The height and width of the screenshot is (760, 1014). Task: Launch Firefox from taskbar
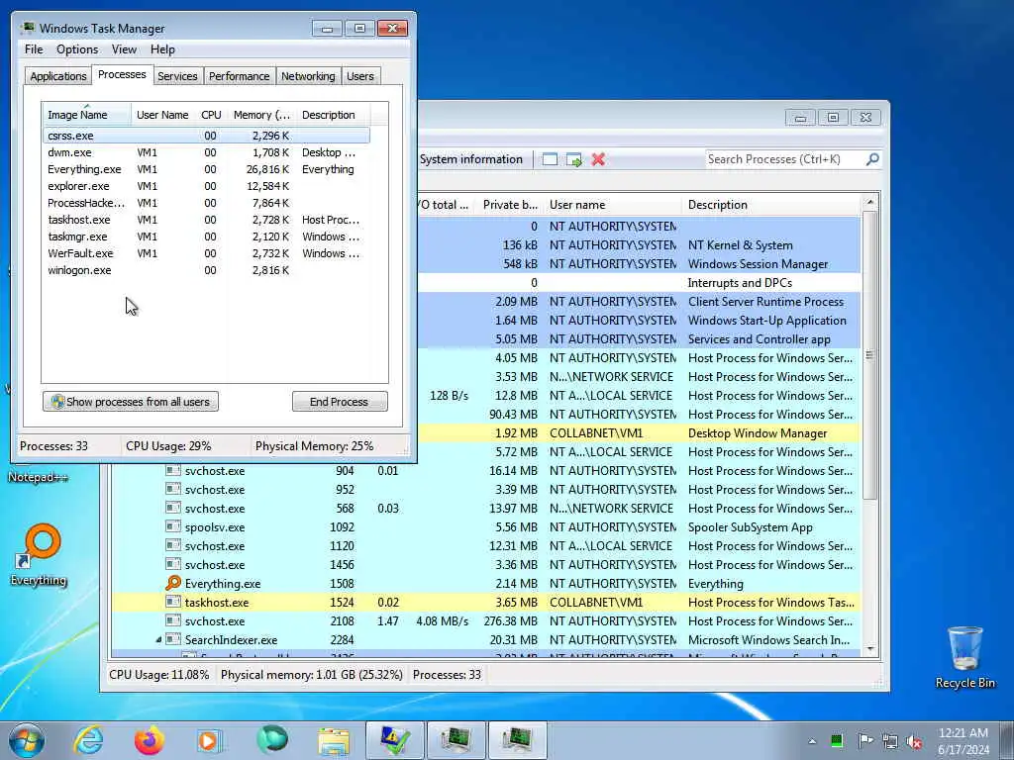point(150,740)
